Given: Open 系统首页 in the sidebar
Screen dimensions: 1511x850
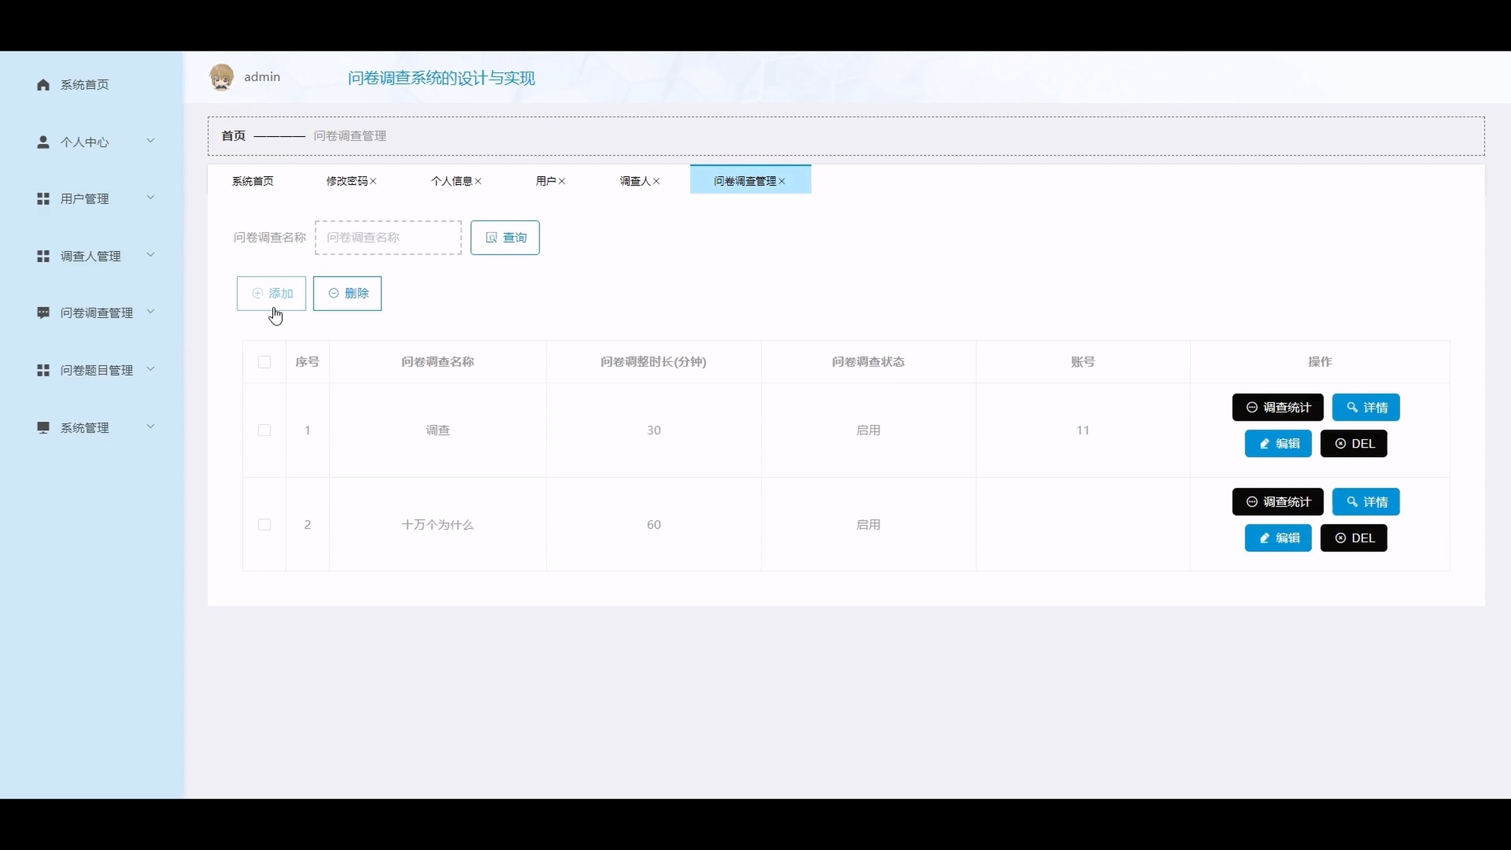Looking at the screenshot, I should 85,85.
